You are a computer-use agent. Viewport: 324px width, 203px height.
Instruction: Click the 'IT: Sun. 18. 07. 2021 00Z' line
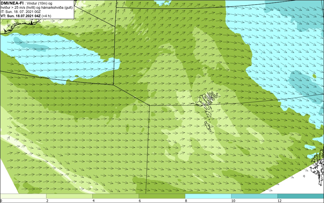pos(21,12)
